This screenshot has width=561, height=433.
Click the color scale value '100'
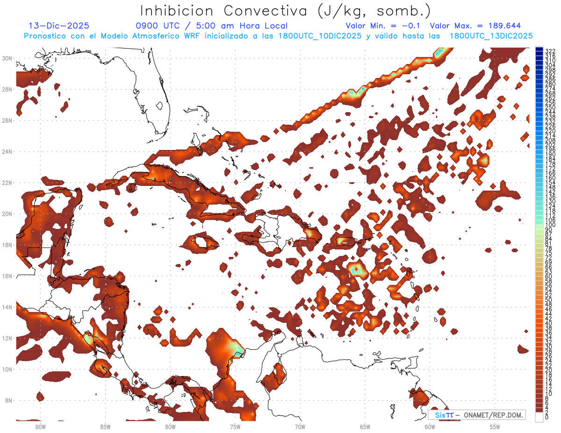tap(550, 225)
